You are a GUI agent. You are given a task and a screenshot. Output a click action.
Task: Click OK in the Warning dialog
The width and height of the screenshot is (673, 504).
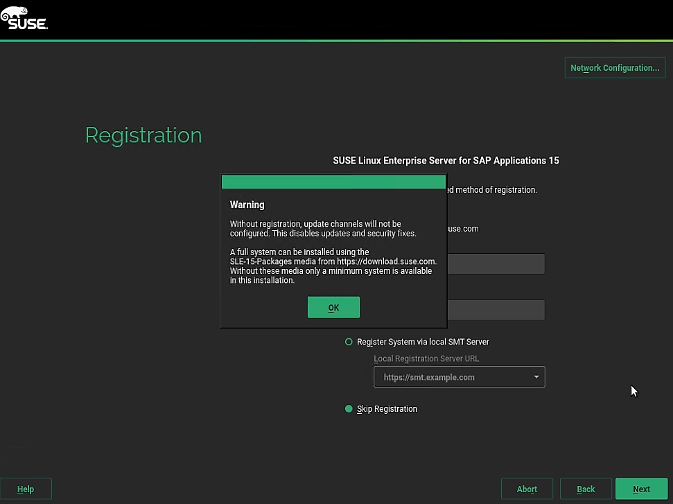point(333,307)
